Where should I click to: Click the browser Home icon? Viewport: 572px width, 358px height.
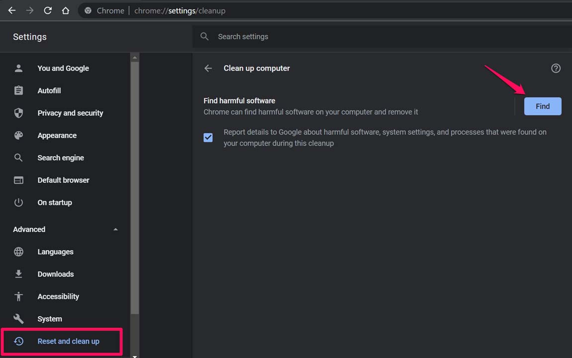click(67, 10)
